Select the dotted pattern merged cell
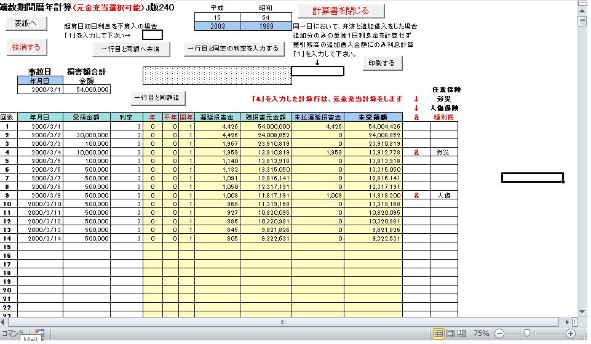 217,76
